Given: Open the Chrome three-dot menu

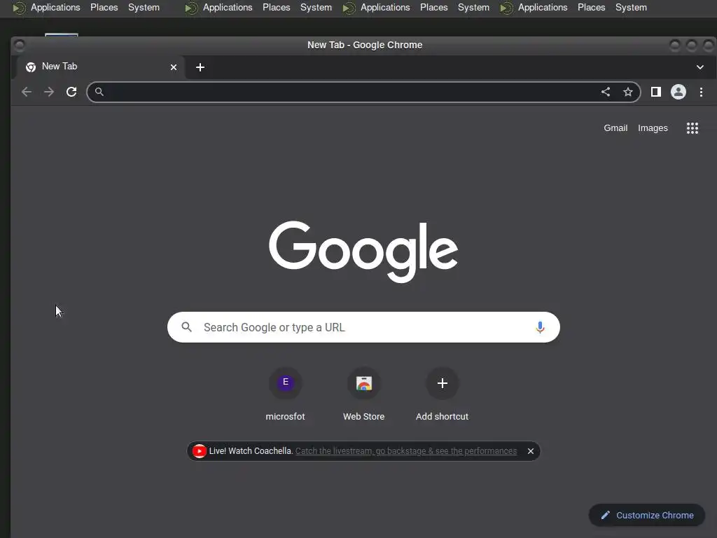Looking at the screenshot, I should [x=701, y=92].
